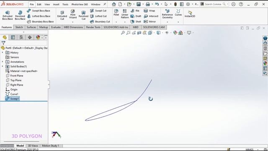Click the Wrap feature
The width and height of the screenshot is (268, 151).
pos(149,10)
